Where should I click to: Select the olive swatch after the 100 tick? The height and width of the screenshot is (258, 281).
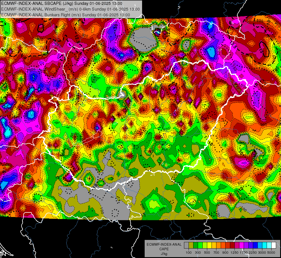pos(191,245)
